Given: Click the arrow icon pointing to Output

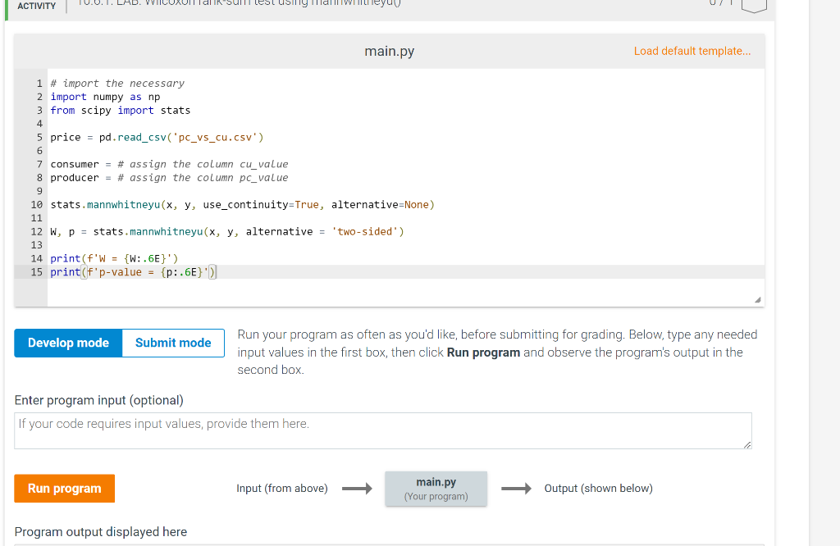Looking at the screenshot, I should click(x=516, y=488).
